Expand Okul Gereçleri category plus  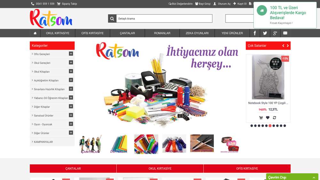(71, 62)
